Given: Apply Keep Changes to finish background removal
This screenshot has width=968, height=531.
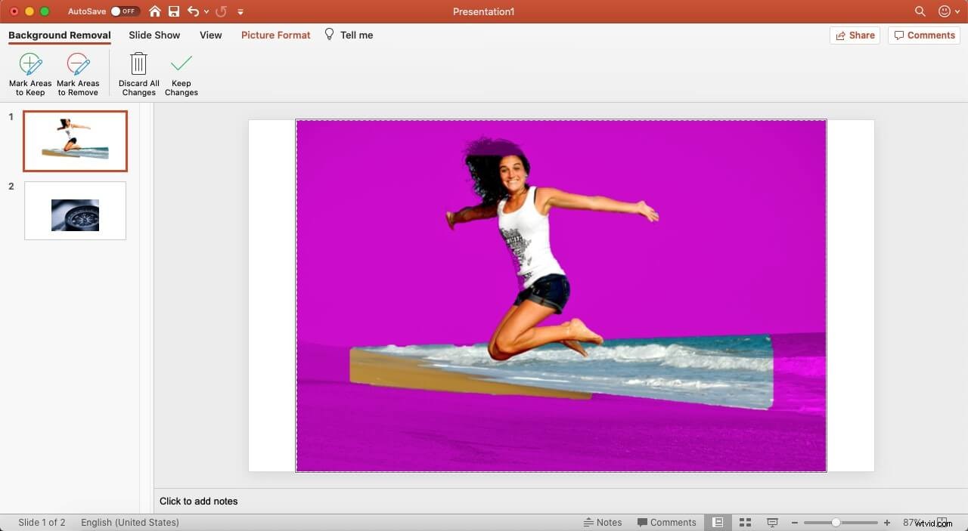Looking at the screenshot, I should coord(181,73).
